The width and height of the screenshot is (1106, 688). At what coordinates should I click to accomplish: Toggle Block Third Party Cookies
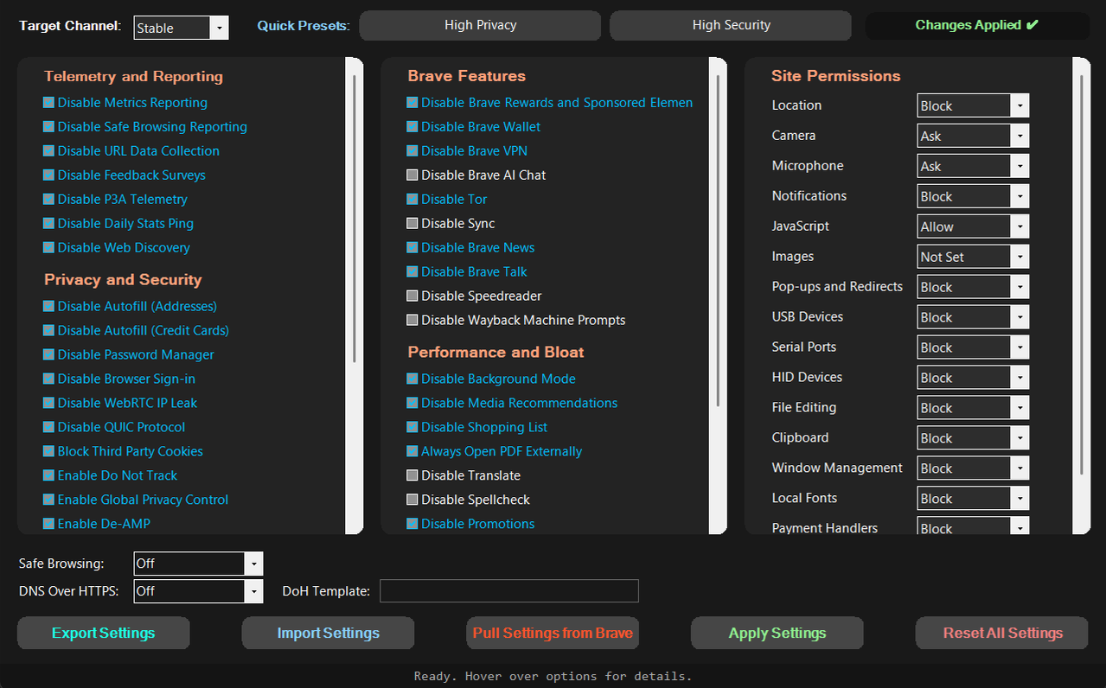tap(123, 452)
